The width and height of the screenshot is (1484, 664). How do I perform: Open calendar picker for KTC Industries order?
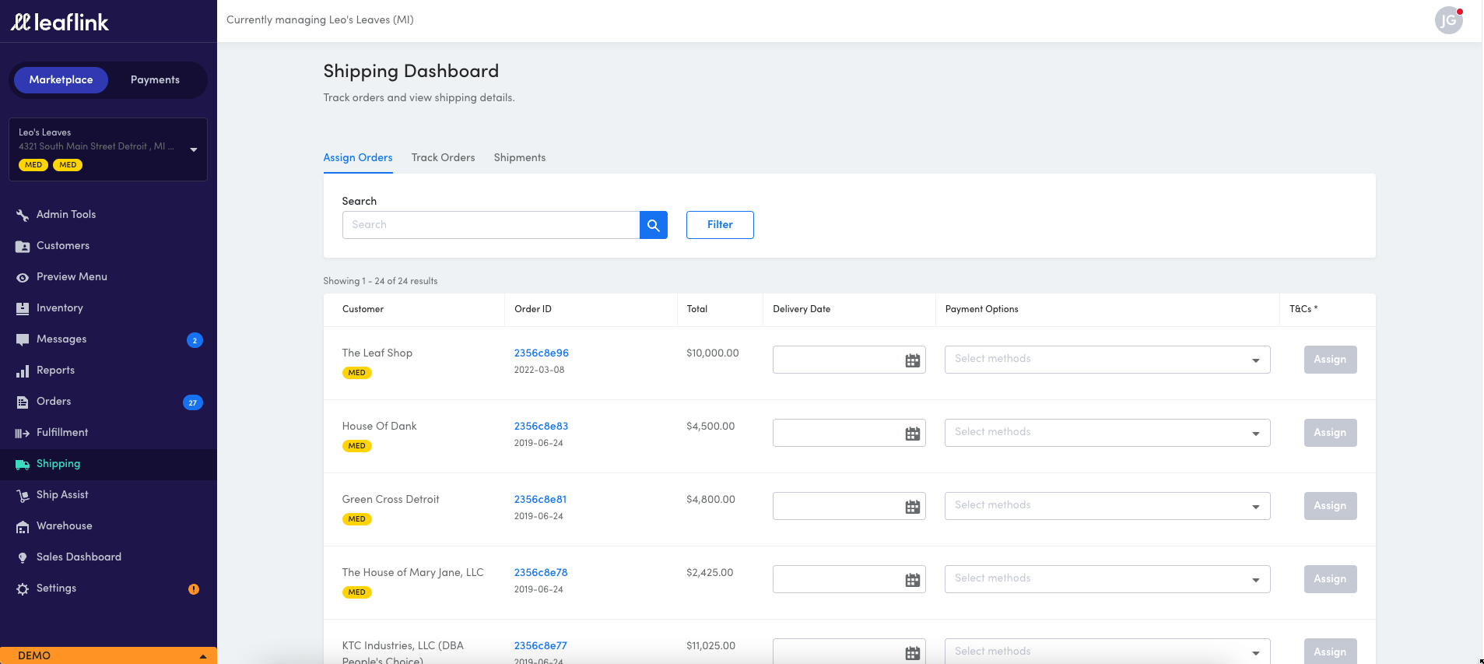[x=913, y=652]
